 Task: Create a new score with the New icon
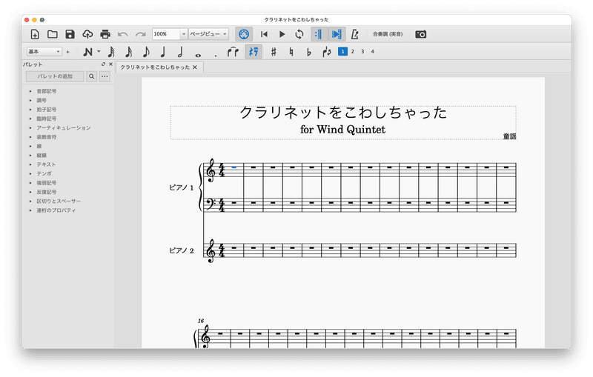point(35,34)
